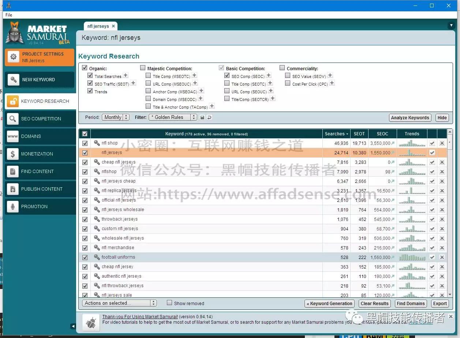The image size is (460, 338).
Task: Click the SEOC column header
Action: 382,134
